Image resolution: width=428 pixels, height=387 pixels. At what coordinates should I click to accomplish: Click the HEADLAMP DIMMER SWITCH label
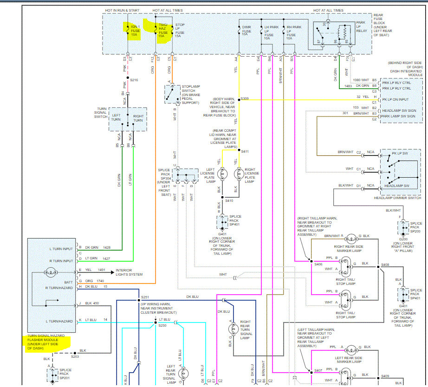397,198
